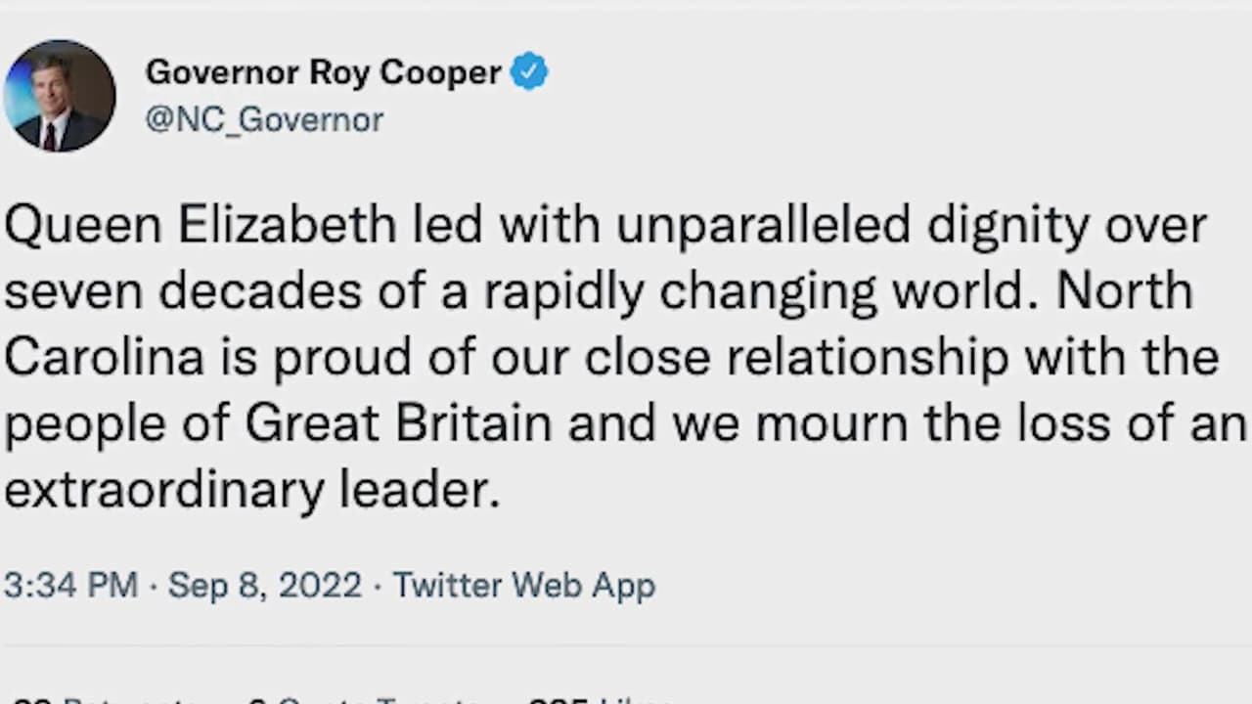This screenshot has height=704, width=1252.
Task: Click "extraordinary leader" at the tweet's end
Action: point(251,489)
